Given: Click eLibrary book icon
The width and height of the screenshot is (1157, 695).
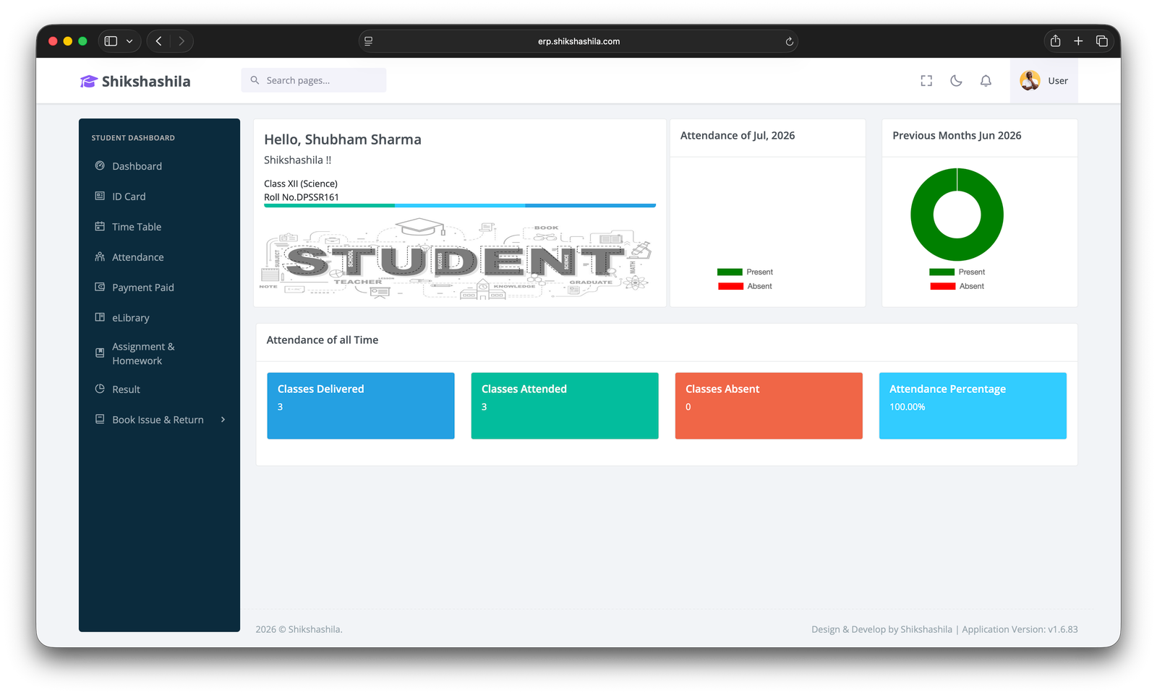Looking at the screenshot, I should click(x=100, y=317).
